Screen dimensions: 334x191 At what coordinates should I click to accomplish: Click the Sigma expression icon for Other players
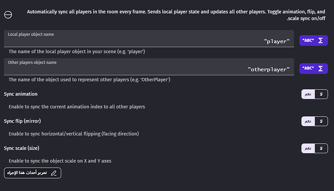point(320,68)
